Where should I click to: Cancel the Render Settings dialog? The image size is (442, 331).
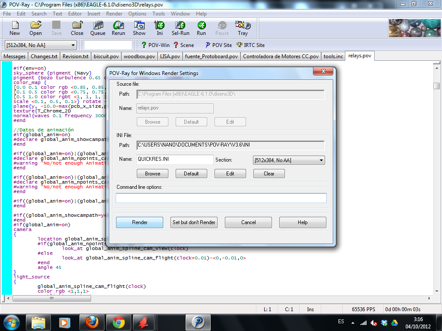[x=248, y=222]
